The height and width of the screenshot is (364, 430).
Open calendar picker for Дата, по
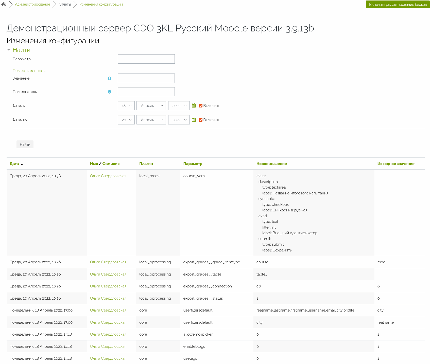(194, 120)
